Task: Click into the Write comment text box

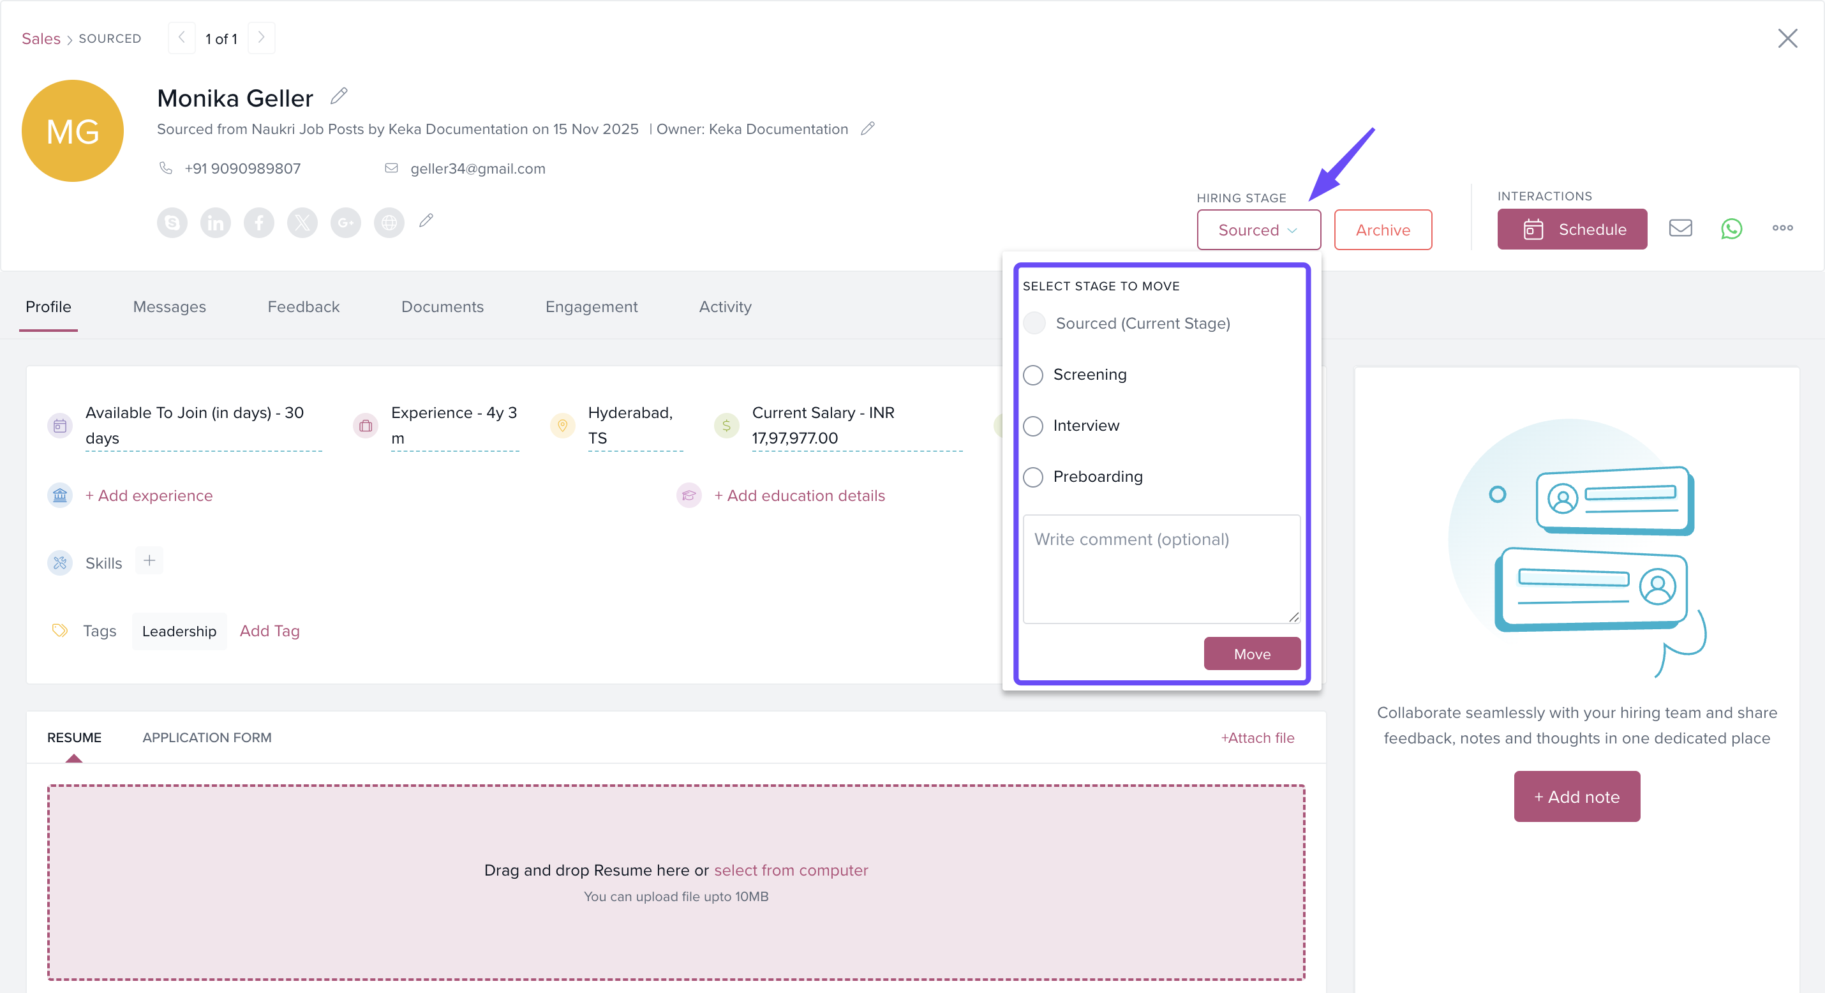Action: pyautogui.click(x=1161, y=569)
